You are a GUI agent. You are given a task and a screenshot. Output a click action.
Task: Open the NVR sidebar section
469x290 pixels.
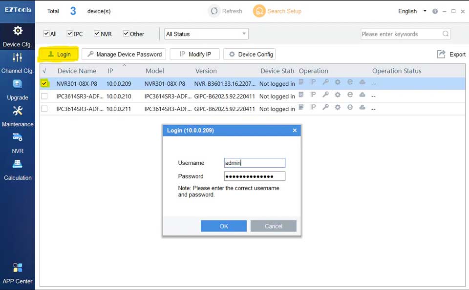click(18, 142)
